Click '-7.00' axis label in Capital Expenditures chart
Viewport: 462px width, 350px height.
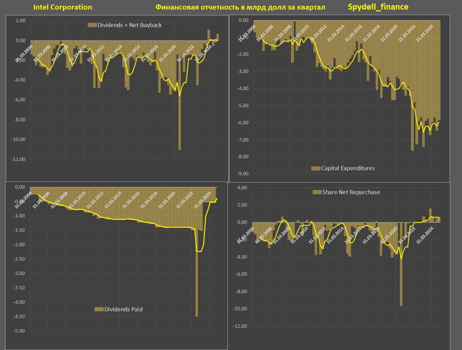coord(244,140)
